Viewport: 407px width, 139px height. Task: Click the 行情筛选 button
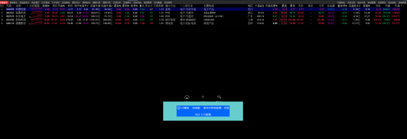click(x=341, y=2)
